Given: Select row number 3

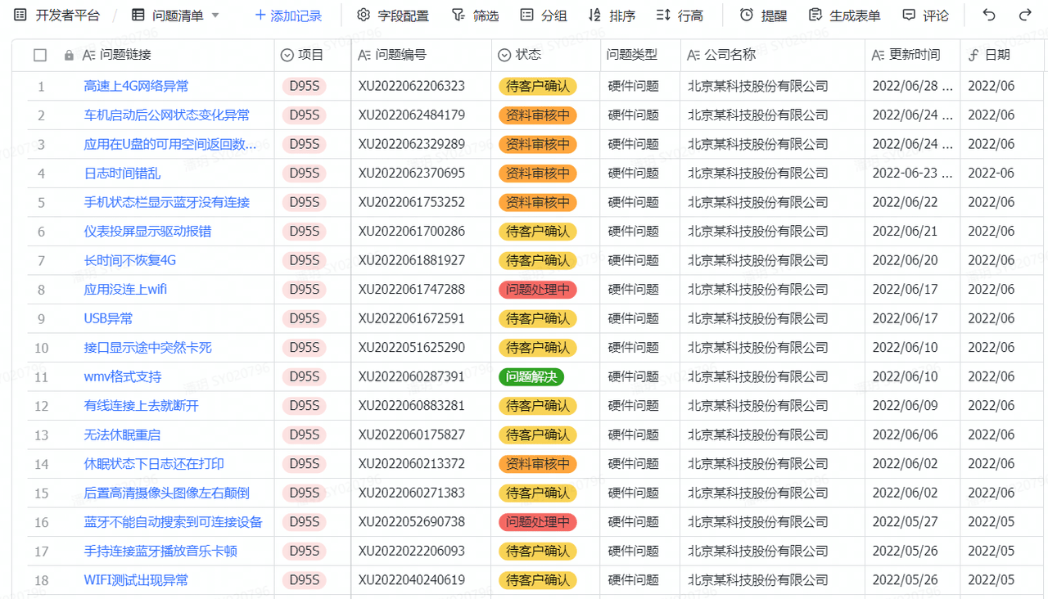Looking at the screenshot, I should 41,145.
